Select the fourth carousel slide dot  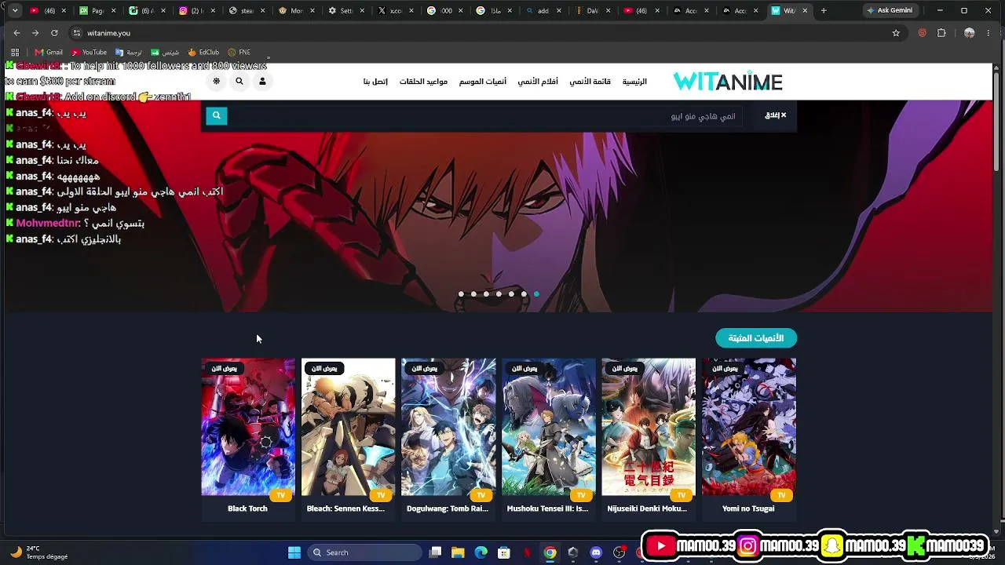click(499, 294)
